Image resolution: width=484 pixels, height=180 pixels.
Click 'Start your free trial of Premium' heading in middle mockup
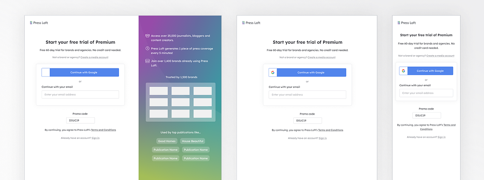pyautogui.click(x=307, y=42)
